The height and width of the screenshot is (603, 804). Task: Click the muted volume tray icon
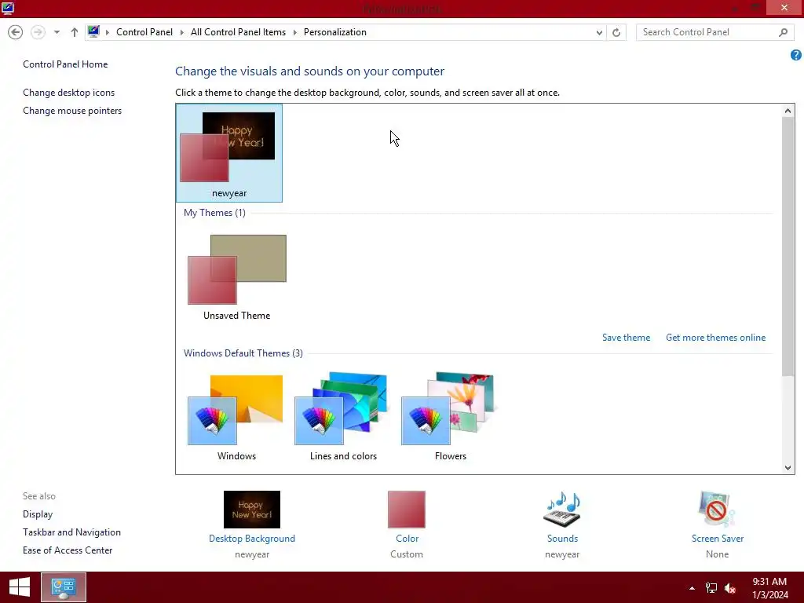pyautogui.click(x=730, y=588)
